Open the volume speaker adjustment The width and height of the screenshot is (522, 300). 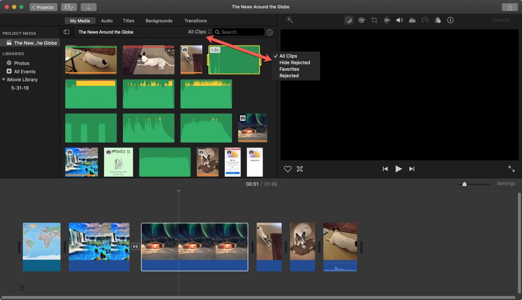click(x=400, y=20)
